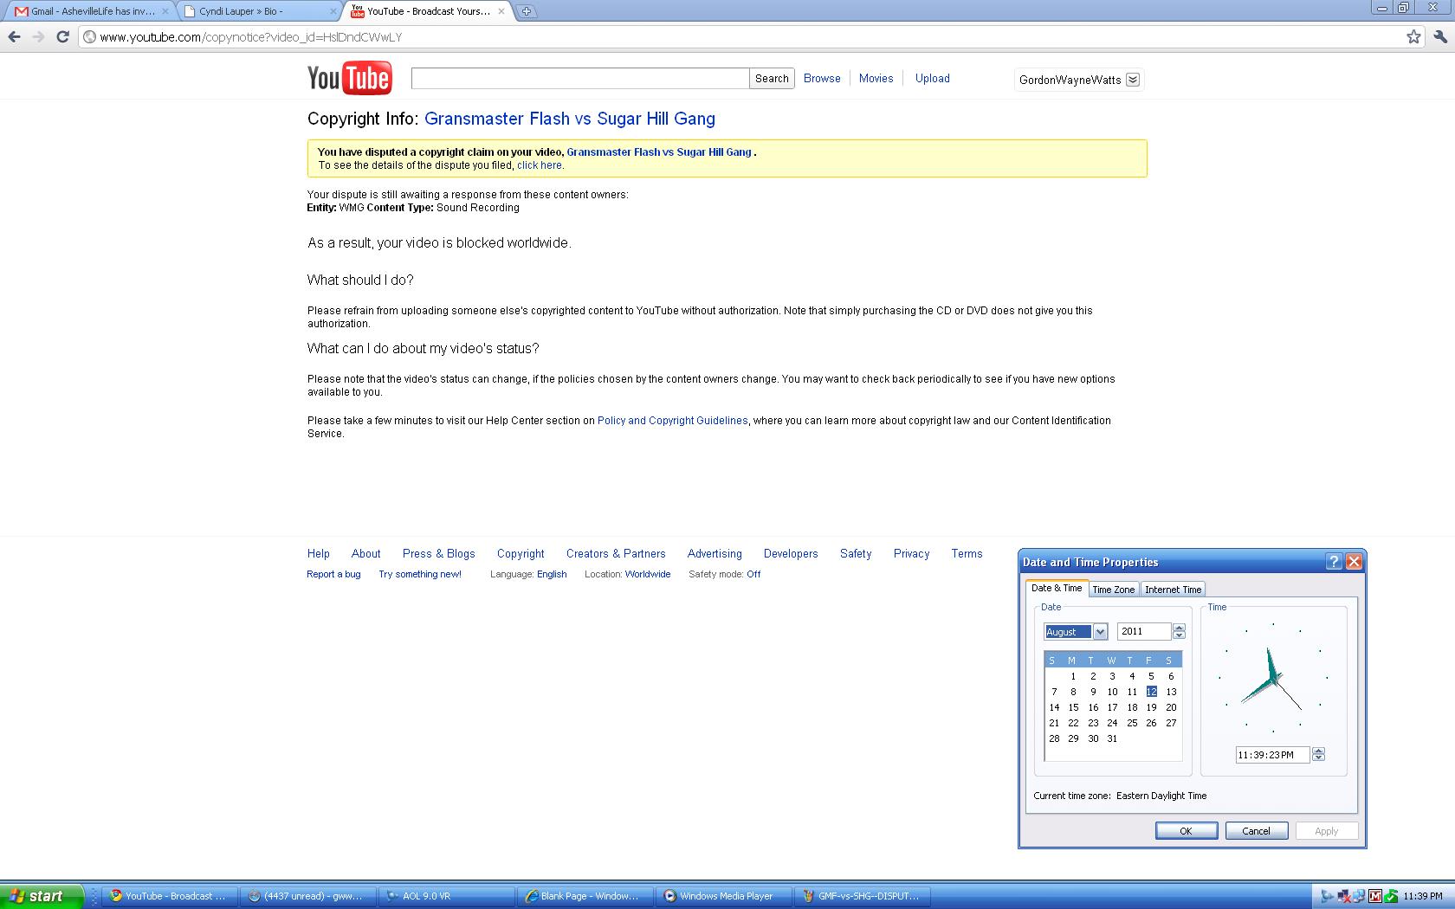
Task: Open the GordonWayneWatts account dropdown
Action: (x=1132, y=80)
